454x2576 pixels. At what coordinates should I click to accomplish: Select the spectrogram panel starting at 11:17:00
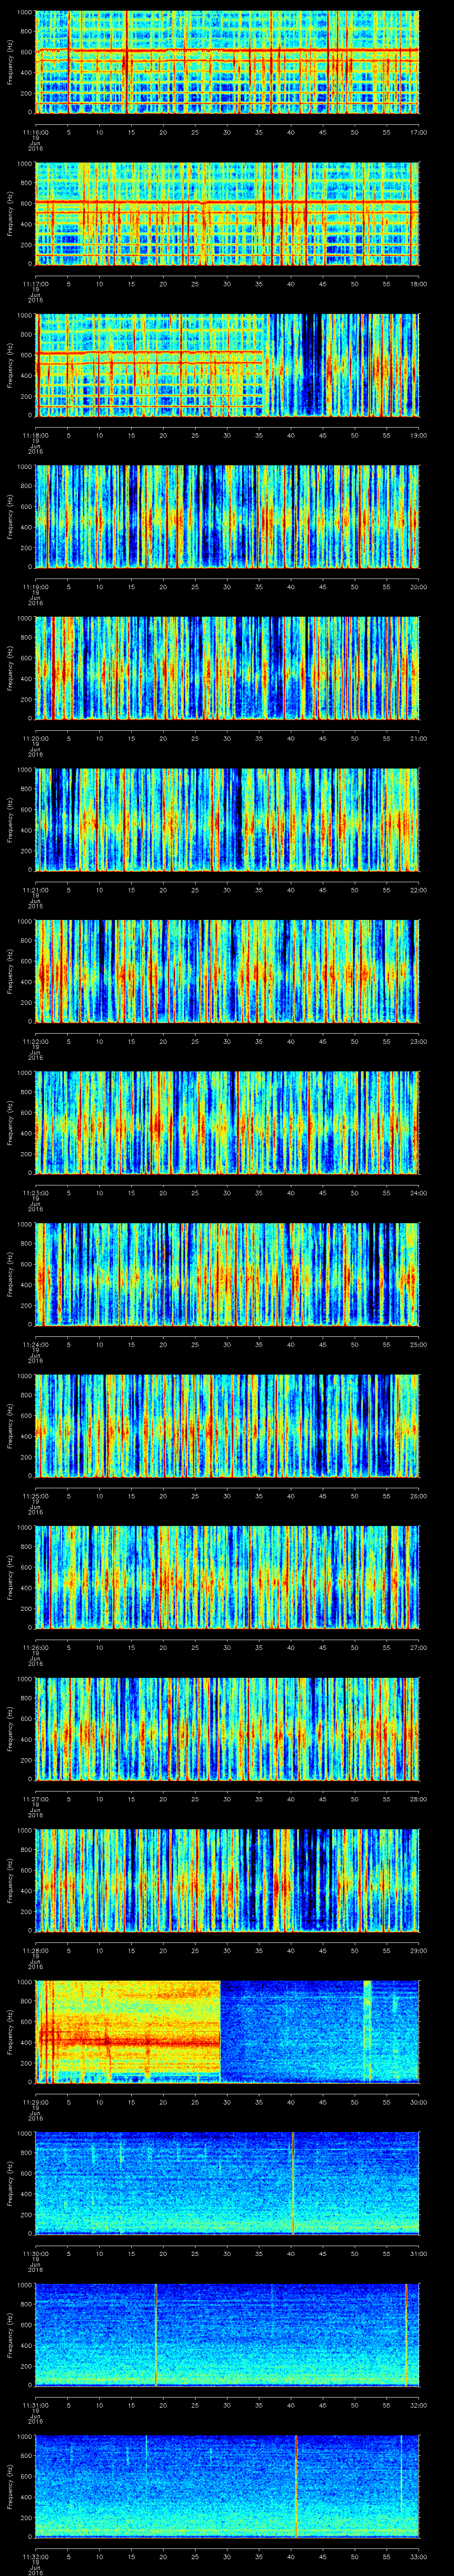coord(227,214)
